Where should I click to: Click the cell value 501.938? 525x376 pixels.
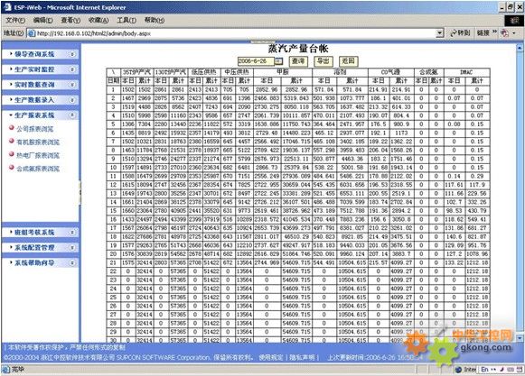[x=324, y=98]
